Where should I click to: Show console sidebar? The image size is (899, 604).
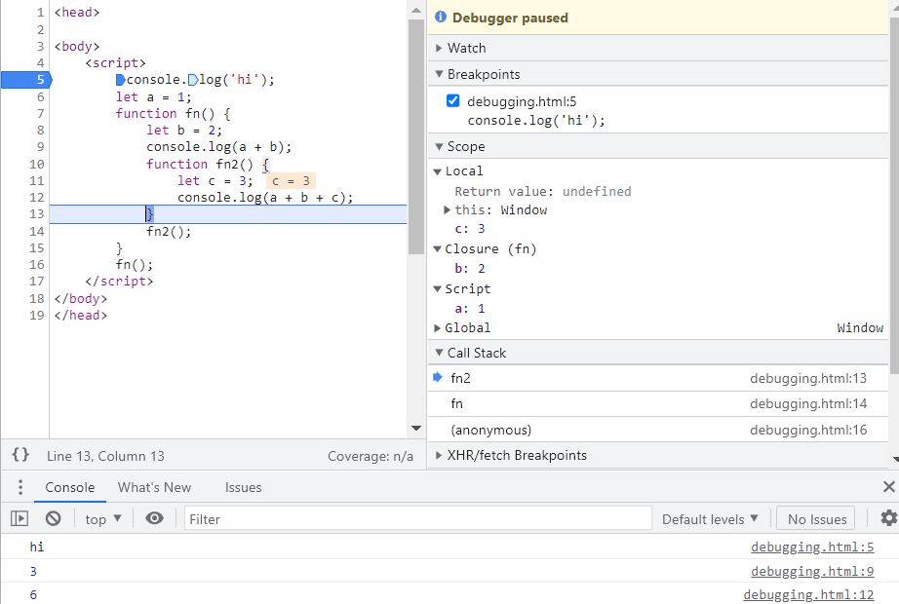[20, 518]
